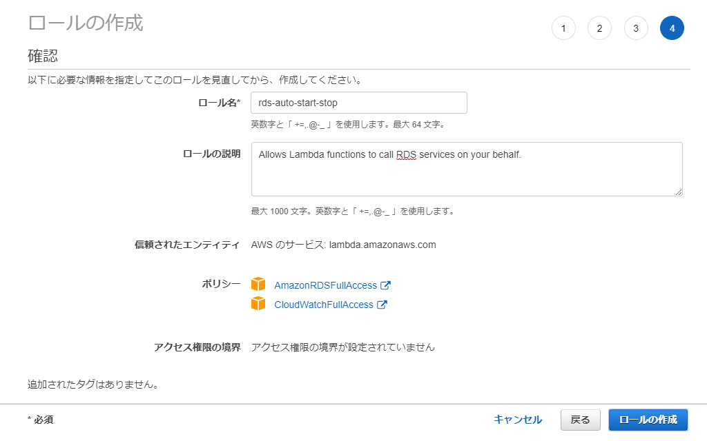Screen dimensions: 707x441
Task: Click external link icon beside CloudWatchFullAccess
Action: [382, 304]
